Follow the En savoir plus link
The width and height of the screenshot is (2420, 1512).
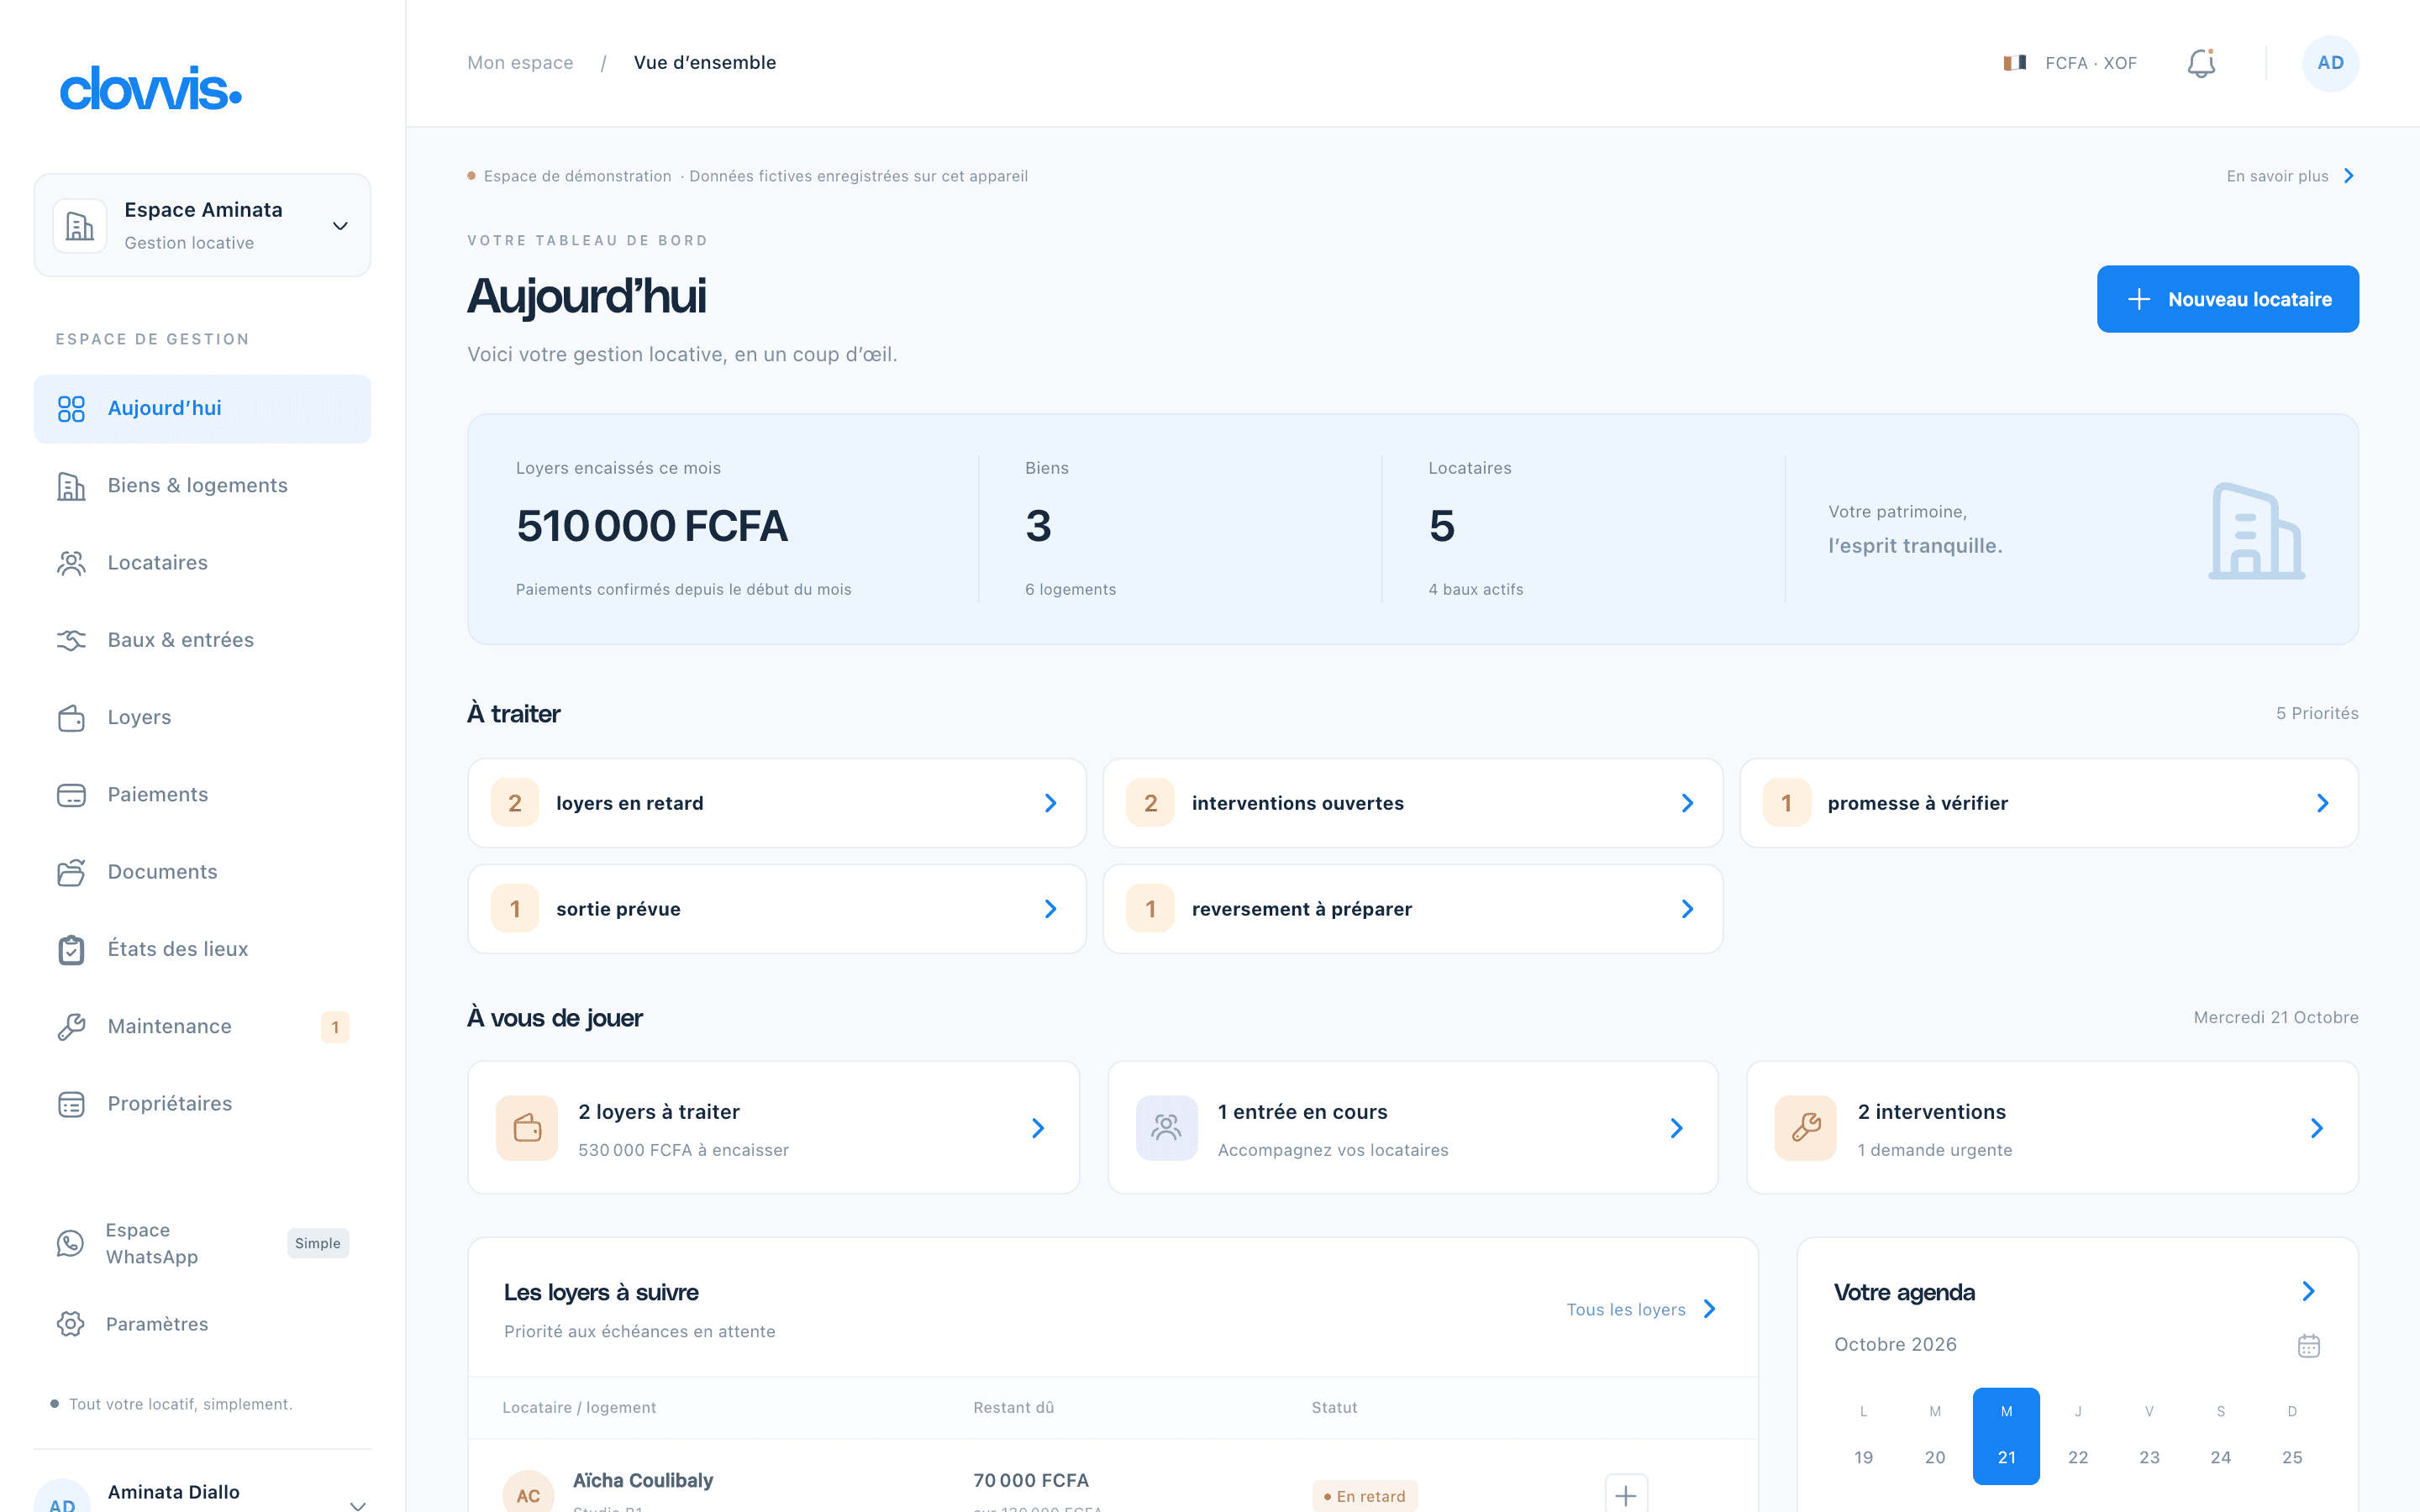tap(2290, 176)
